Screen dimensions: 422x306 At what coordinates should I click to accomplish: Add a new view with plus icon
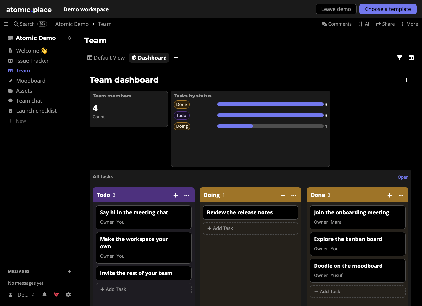pyautogui.click(x=176, y=58)
